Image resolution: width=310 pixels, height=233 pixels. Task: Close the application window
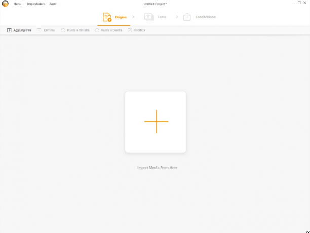[x=305, y=3]
